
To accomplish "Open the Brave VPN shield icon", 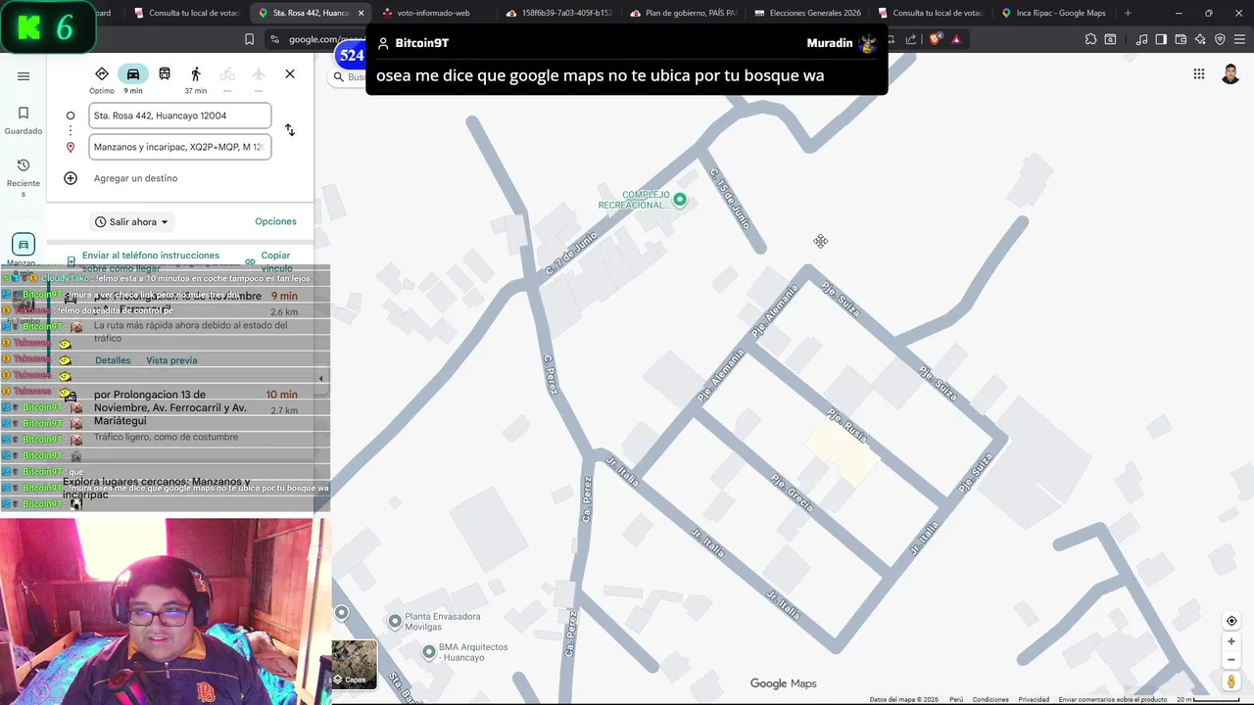I will click(1220, 39).
